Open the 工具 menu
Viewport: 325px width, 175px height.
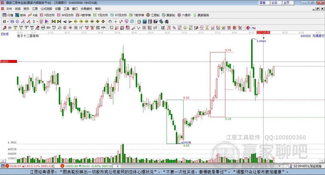pos(66,9)
